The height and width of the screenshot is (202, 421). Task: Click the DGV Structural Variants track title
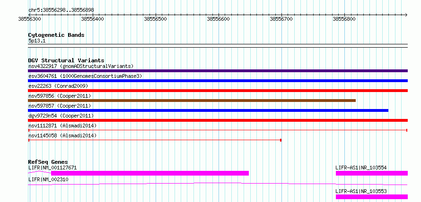66,60
